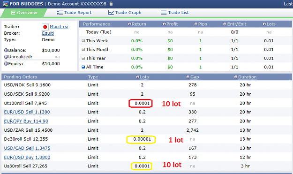Click the info icon beside Return header
Viewport: 293px width, 174px height.
[130, 24]
